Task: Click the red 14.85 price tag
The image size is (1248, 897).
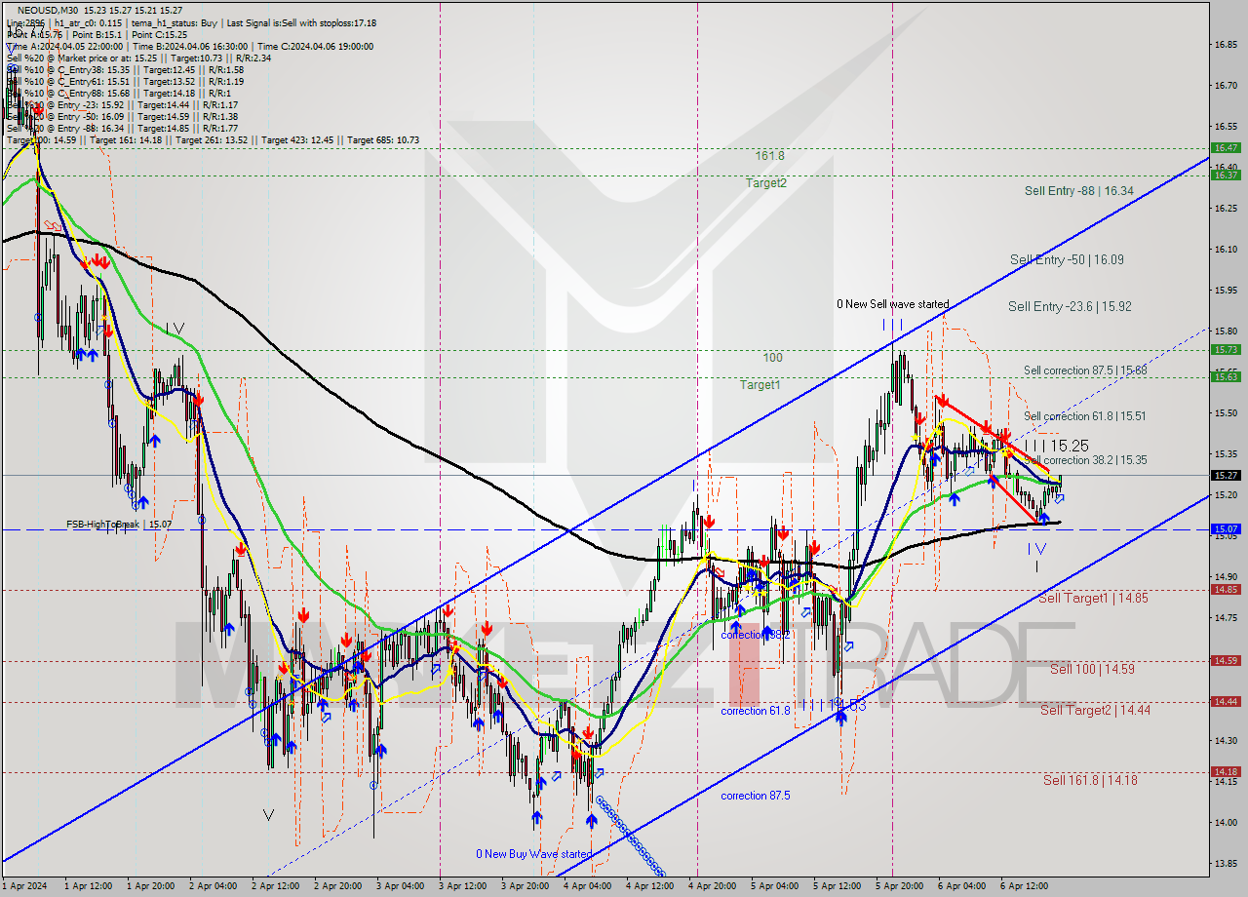Action: pos(1226,589)
